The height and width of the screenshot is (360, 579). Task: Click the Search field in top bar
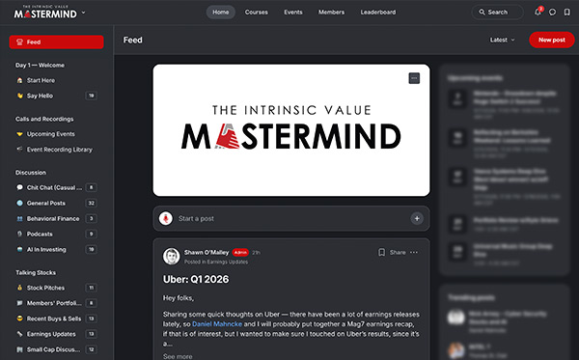point(497,13)
